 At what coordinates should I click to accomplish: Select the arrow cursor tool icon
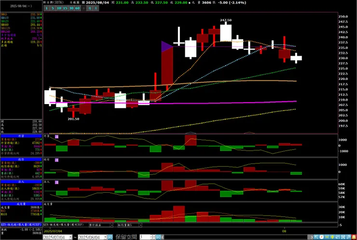[316, 237]
